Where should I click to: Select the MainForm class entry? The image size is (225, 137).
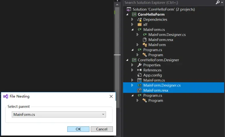click(157, 45)
